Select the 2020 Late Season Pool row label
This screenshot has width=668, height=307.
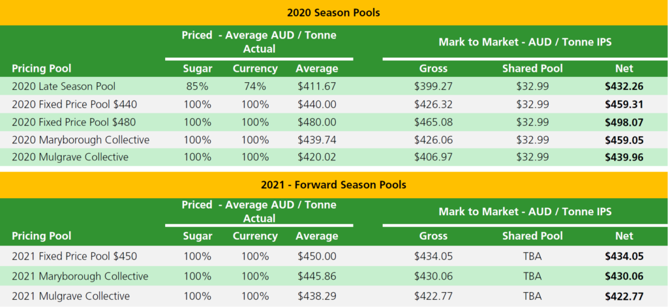click(63, 87)
